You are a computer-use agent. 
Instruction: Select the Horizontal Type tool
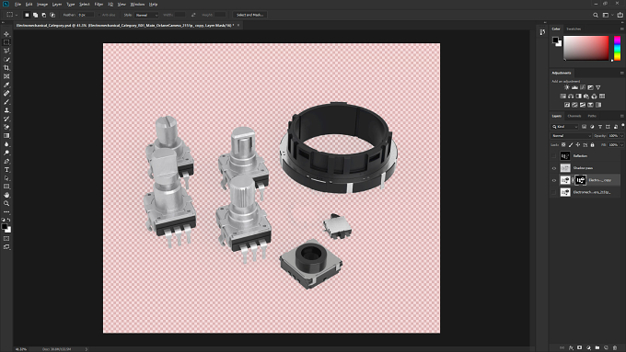click(x=6, y=170)
